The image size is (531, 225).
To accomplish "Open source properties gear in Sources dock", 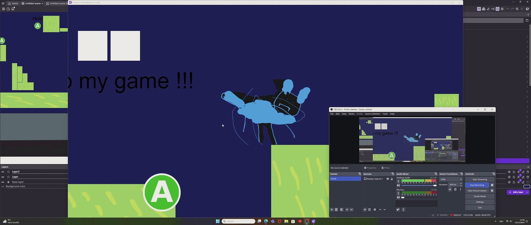I will (375, 210).
